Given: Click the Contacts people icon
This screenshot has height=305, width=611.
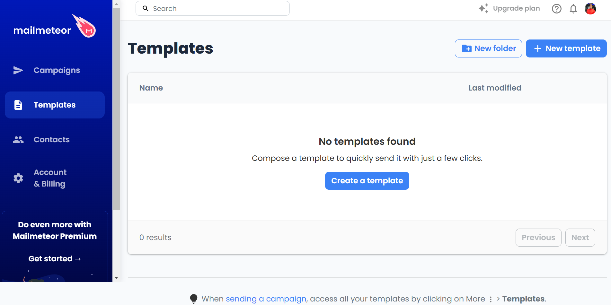Looking at the screenshot, I should [x=18, y=140].
